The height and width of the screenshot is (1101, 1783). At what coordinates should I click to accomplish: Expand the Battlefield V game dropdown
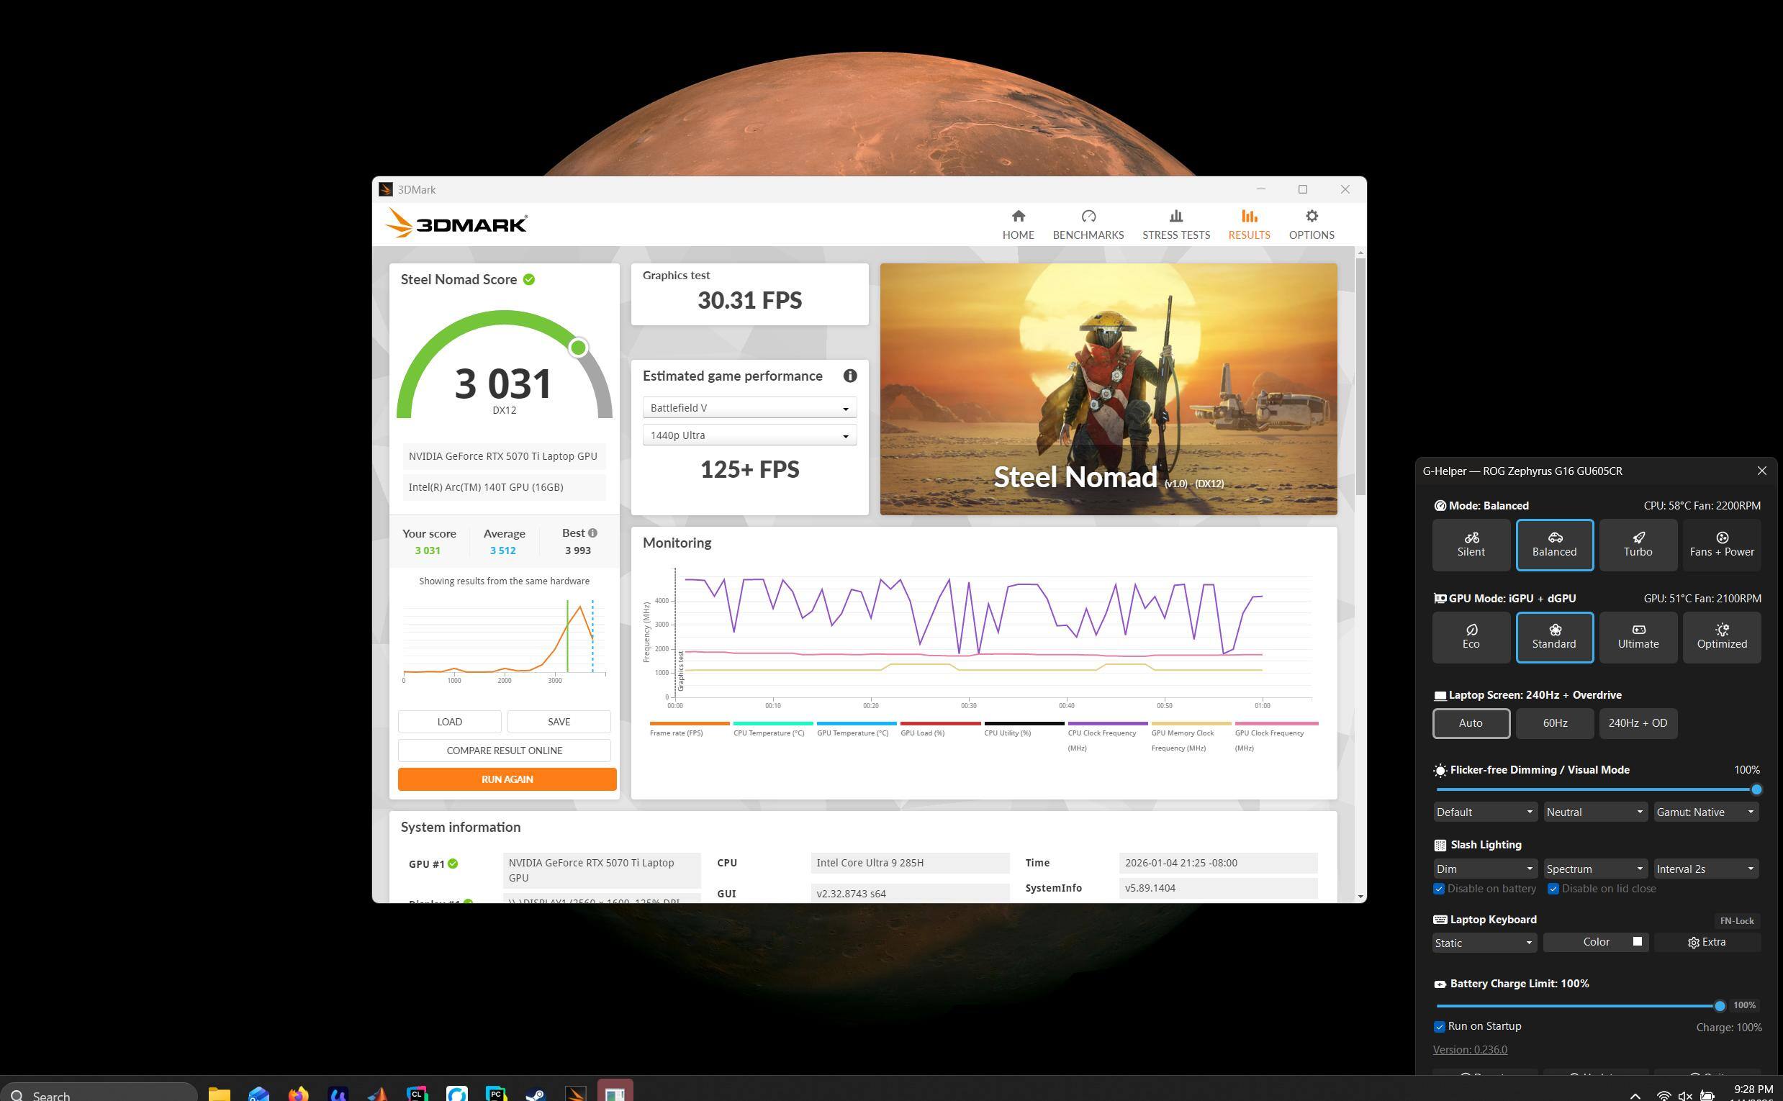click(749, 408)
